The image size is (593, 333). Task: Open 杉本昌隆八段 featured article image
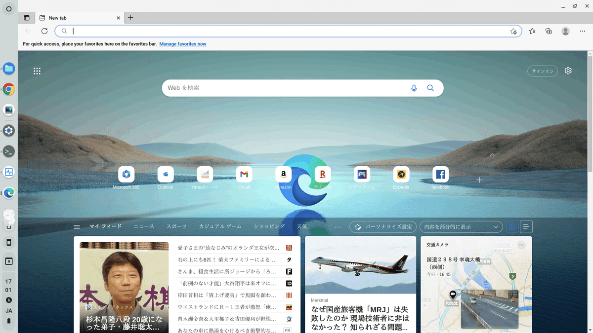(124, 287)
